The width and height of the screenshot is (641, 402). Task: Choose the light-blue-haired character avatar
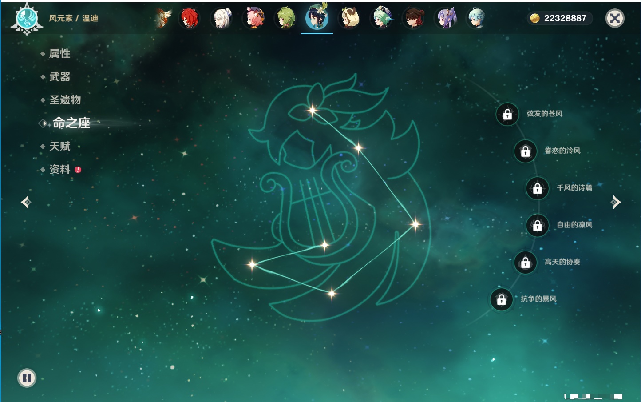coord(476,19)
